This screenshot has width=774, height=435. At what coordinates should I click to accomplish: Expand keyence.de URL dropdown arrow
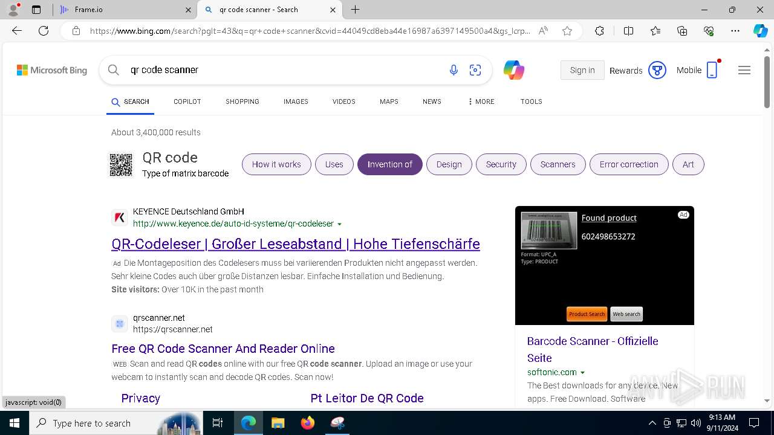point(339,224)
